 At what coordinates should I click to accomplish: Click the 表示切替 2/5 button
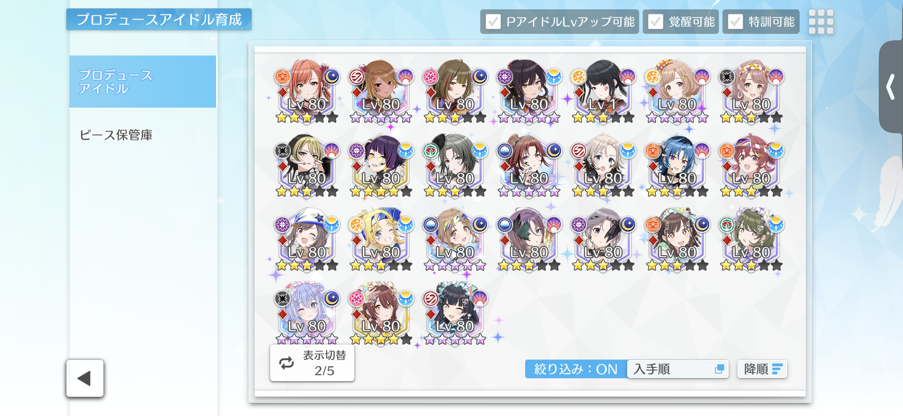(312, 363)
